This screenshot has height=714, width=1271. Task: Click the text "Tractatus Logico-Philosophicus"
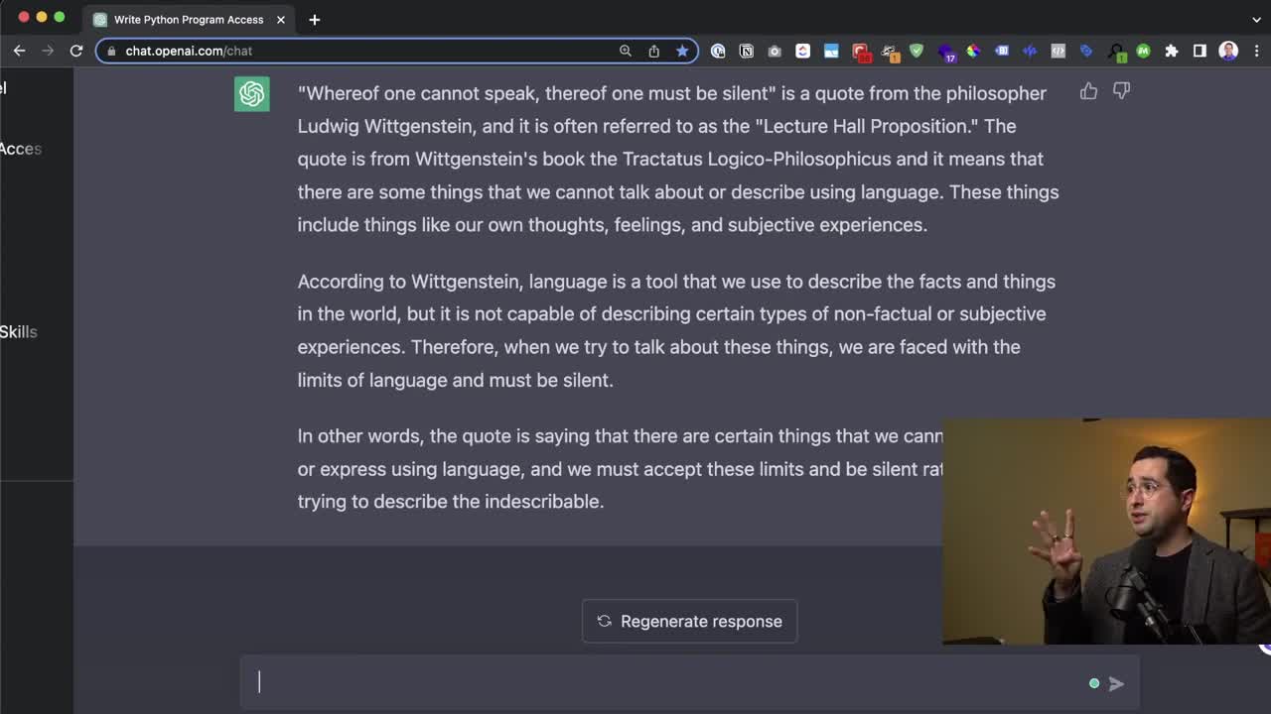pos(757,159)
